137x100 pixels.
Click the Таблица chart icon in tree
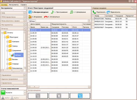coord(13,55)
